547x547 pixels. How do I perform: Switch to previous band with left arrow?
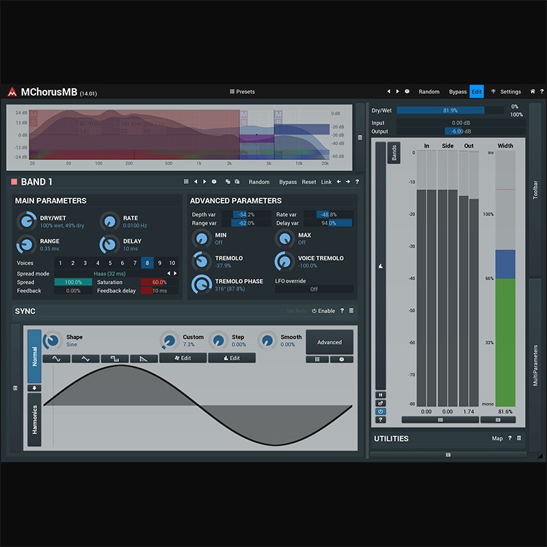tap(338, 182)
